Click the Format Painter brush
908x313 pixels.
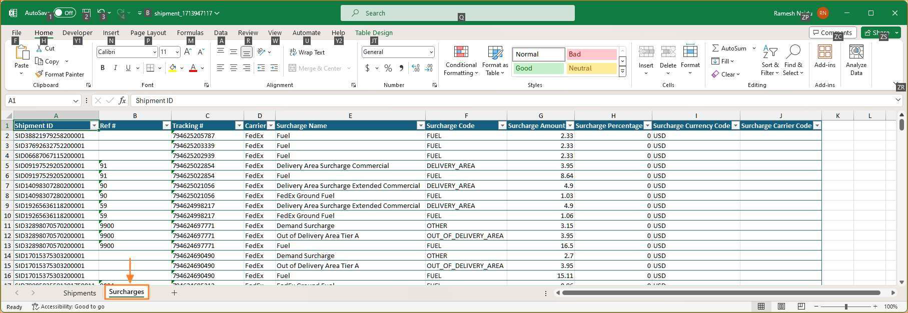(x=39, y=74)
